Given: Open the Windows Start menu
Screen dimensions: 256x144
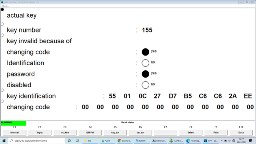Looking at the screenshot, I should [4, 140].
